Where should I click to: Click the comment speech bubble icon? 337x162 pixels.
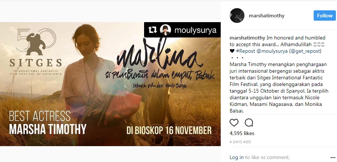249,123
